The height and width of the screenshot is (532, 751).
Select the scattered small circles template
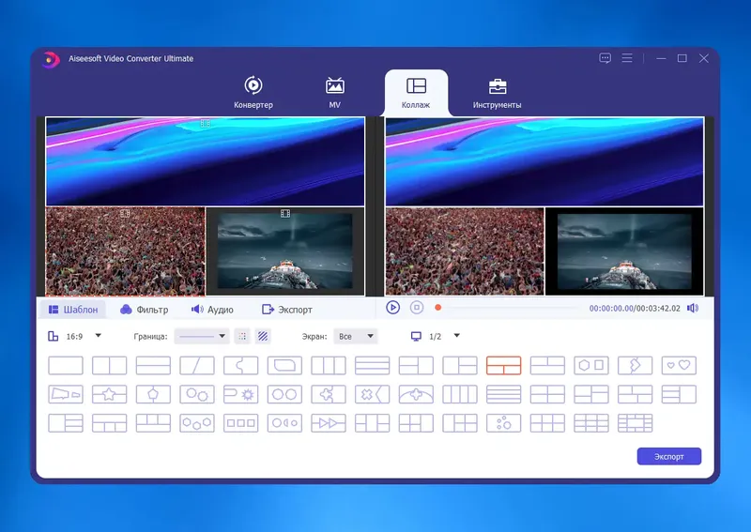pyautogui.click(x=503, y=423)
